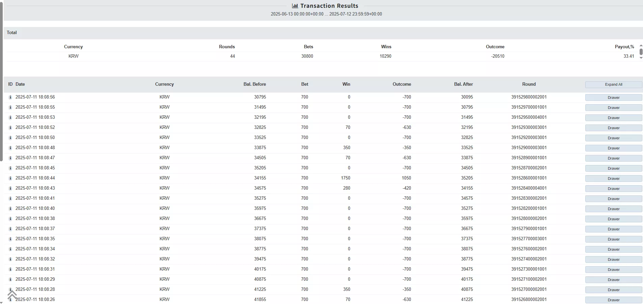Viewport: 643px width, 304px height.
Task: Click the outcome value 1050
Action: 406,178
